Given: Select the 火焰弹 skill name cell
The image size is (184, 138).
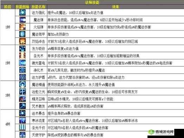Looking at the screenshot, I should [x=39, y=27].
